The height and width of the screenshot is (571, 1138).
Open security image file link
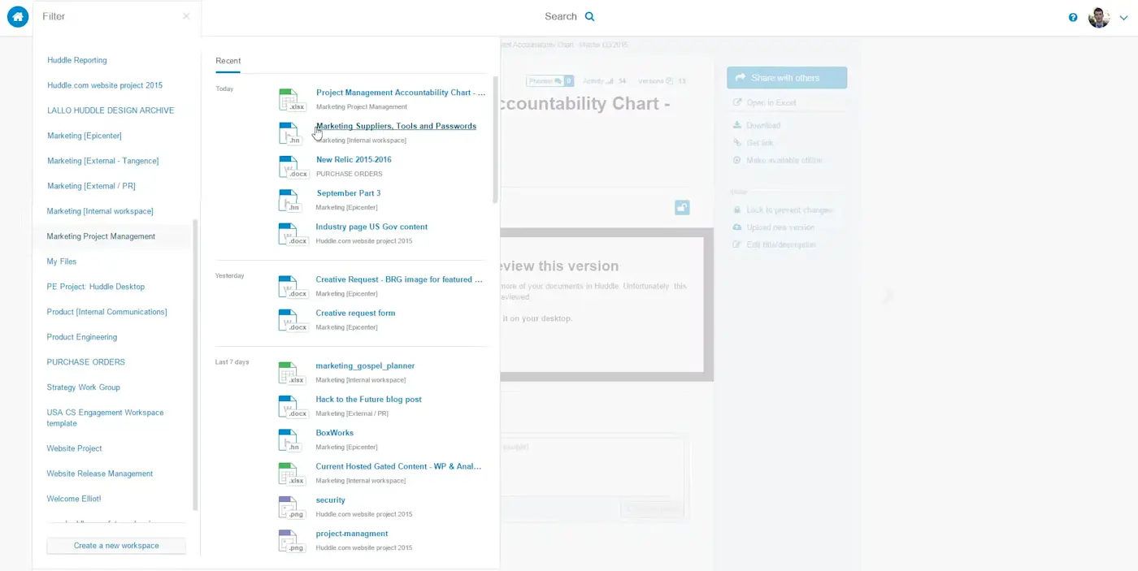(331, 500)
